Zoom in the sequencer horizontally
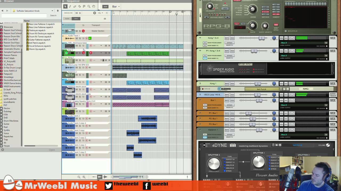This screenshot has height=191, width=341. (x=84, y=177)
